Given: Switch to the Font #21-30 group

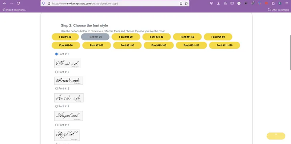Looking at the screenshot, I should [x=126, y=37].
